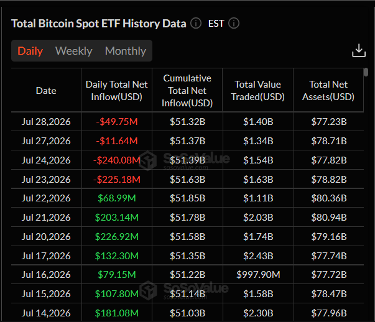Select the Jul 28,2026 date cell
375x322 pixels.
click(x=46, y=122)
